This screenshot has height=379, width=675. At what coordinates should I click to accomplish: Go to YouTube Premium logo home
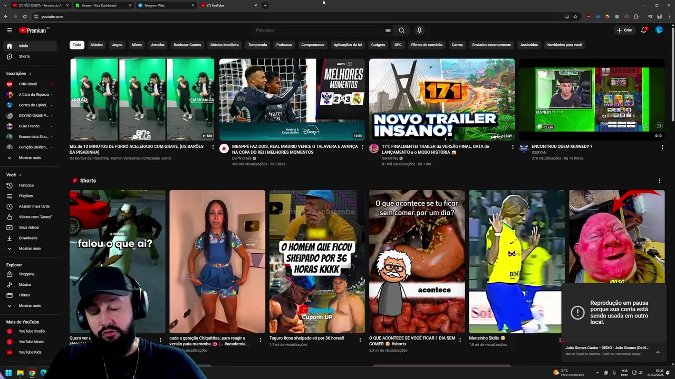(x=33, y=31)
